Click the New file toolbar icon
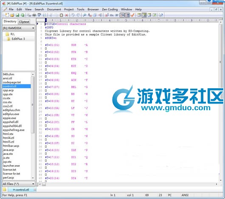 point(7,15)
